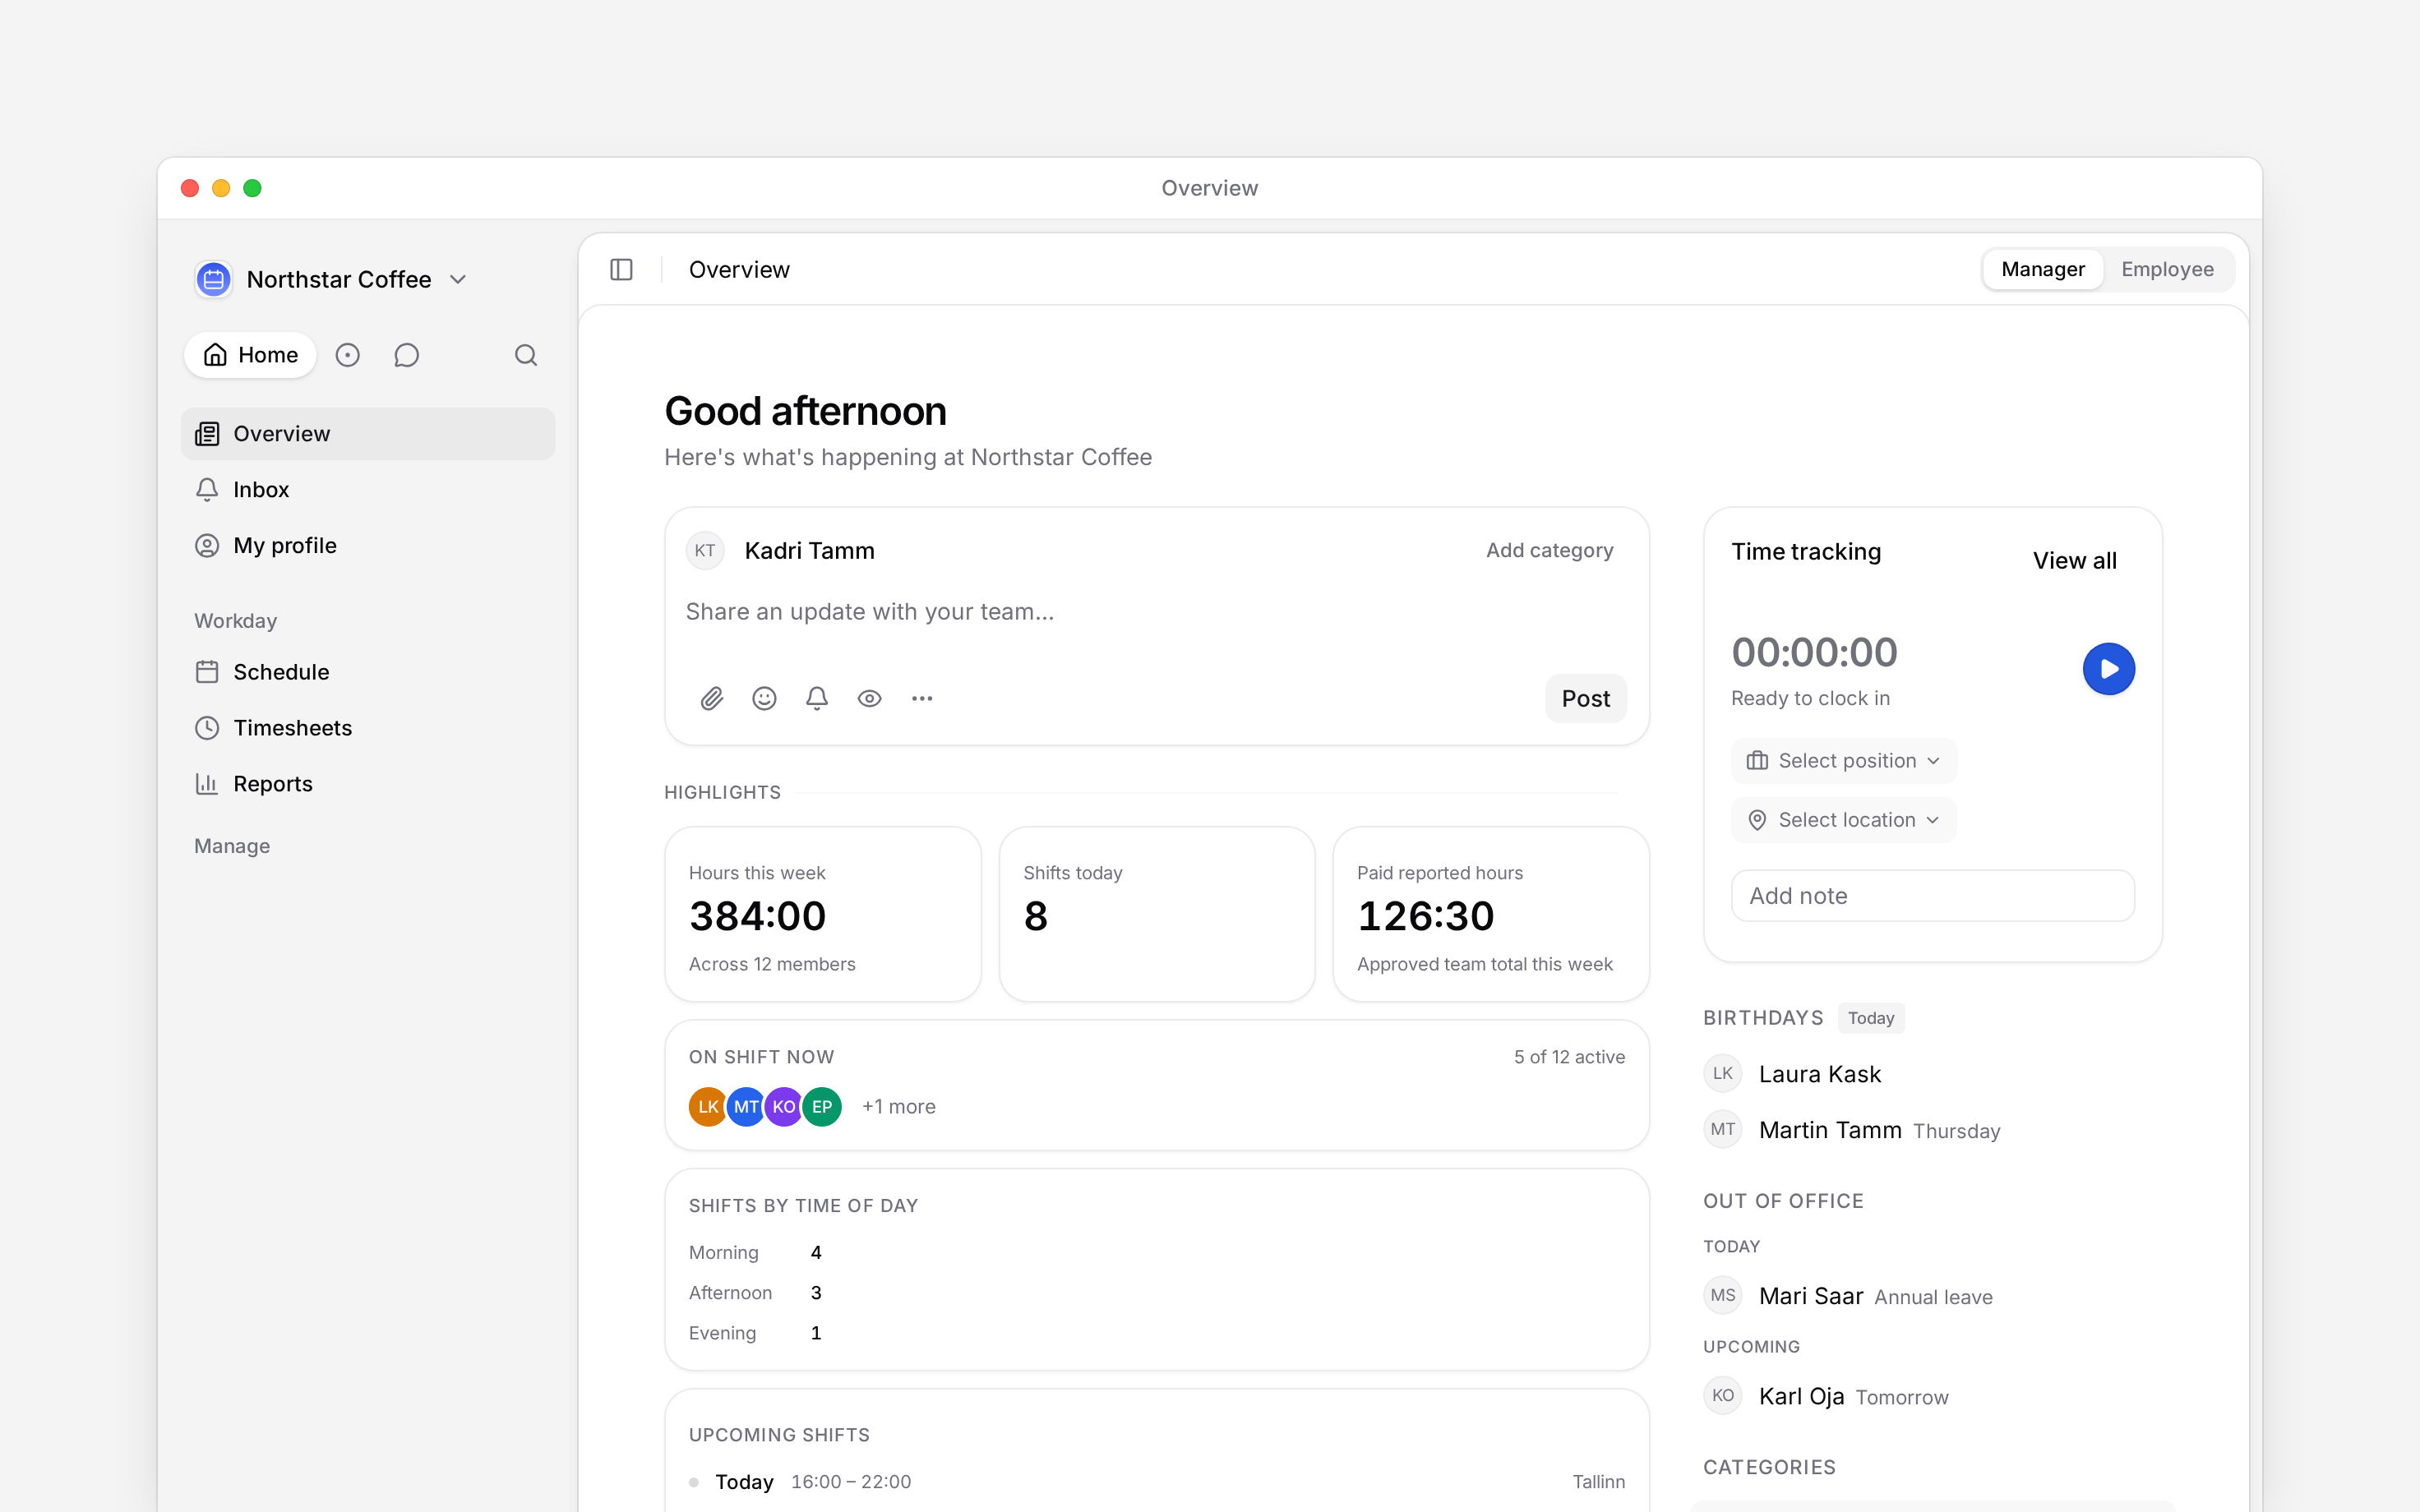
Task: Open the sidebar search icon
Action: tap(526, 355)
